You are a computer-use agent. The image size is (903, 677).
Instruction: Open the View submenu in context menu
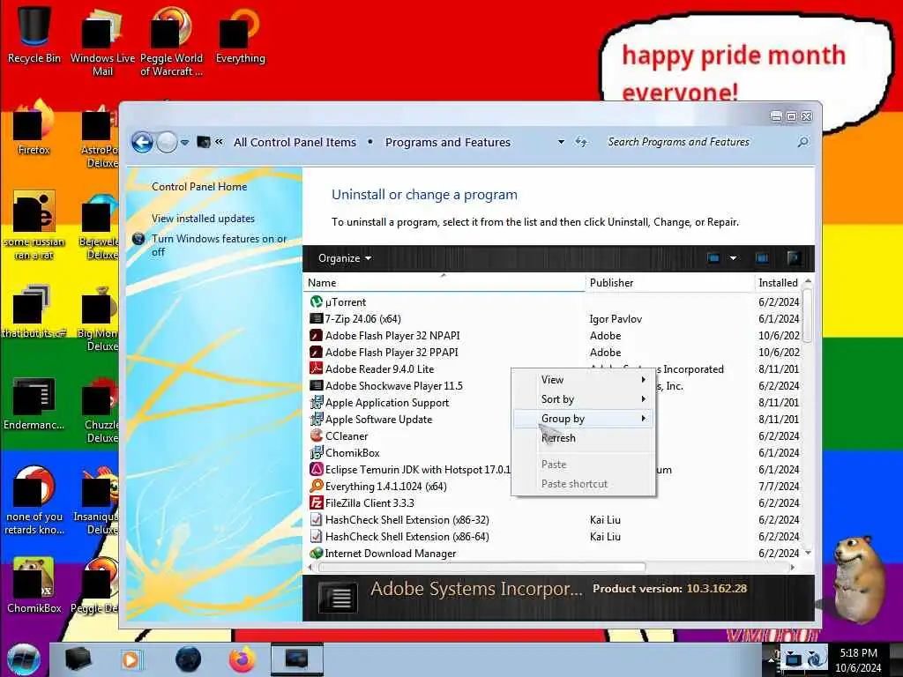(x=584, y=379)
